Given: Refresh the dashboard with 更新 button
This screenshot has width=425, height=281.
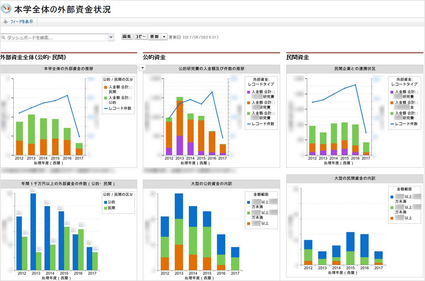Looking at the screenshot, I should [154, 37].
